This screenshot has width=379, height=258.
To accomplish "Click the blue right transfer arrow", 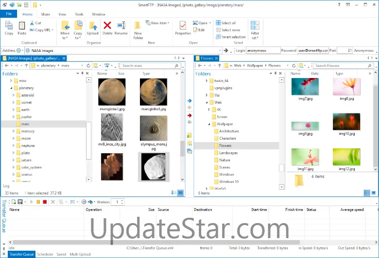I will pos(189,100).
